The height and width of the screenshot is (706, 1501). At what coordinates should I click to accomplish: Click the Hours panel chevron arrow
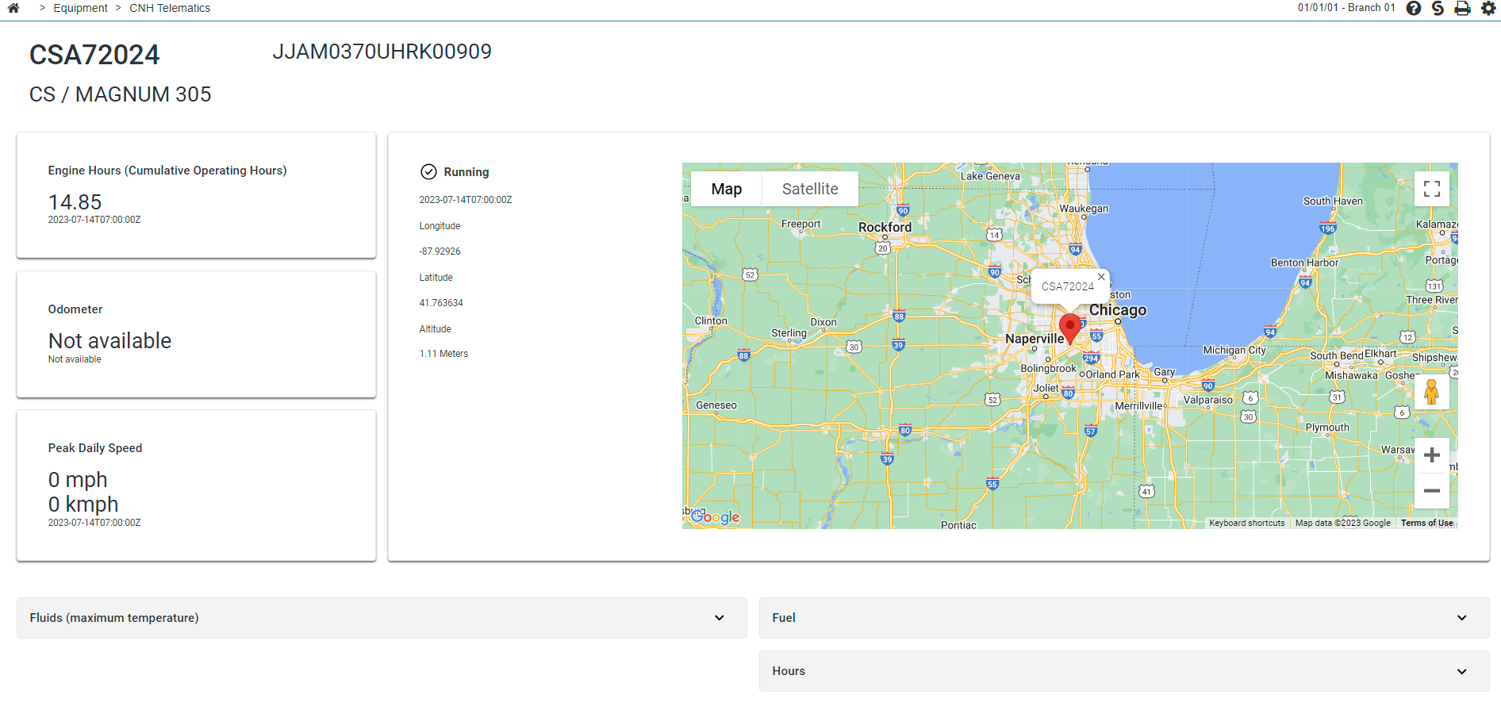pyautogui.click(x=1461, y=671)
